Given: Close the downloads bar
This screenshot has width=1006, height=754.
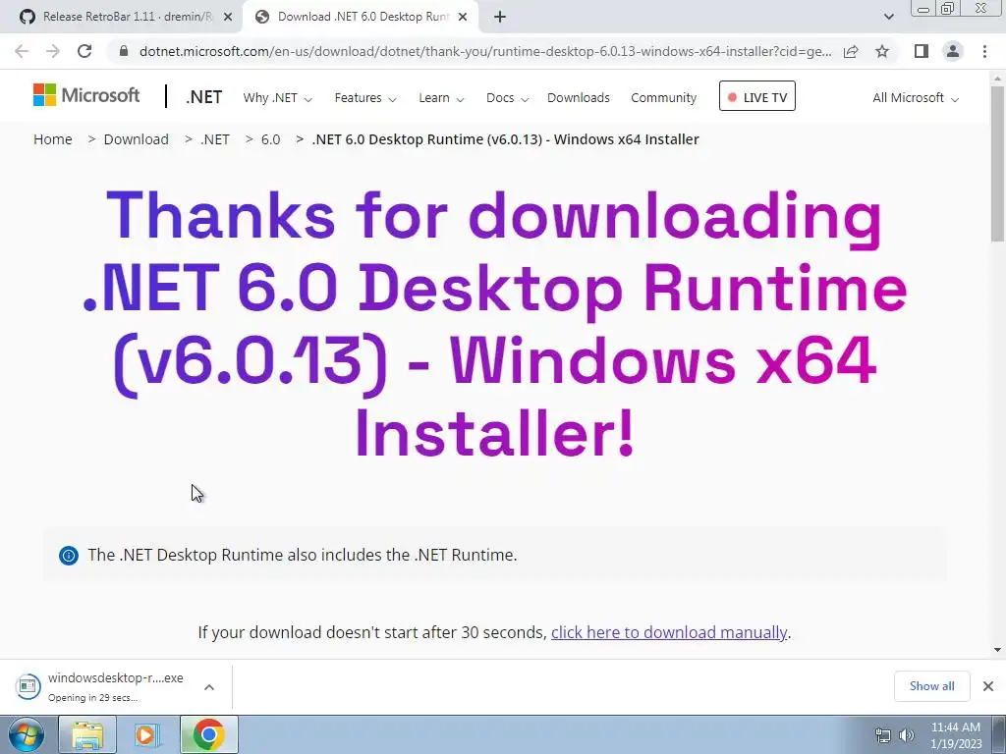Looking at the screenshot, I should coord(988,686).
